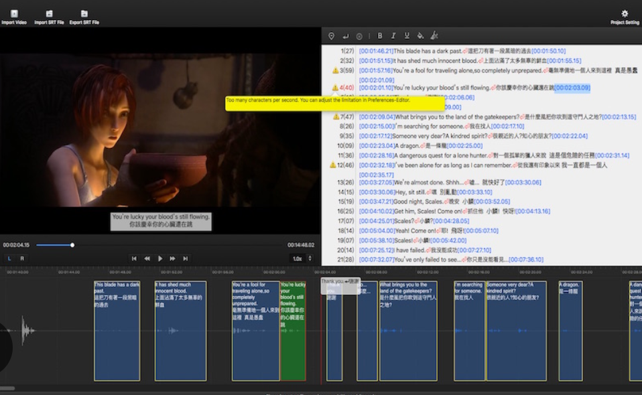Select 'I'm searching for someone' timeline clip

coord(469,331)
